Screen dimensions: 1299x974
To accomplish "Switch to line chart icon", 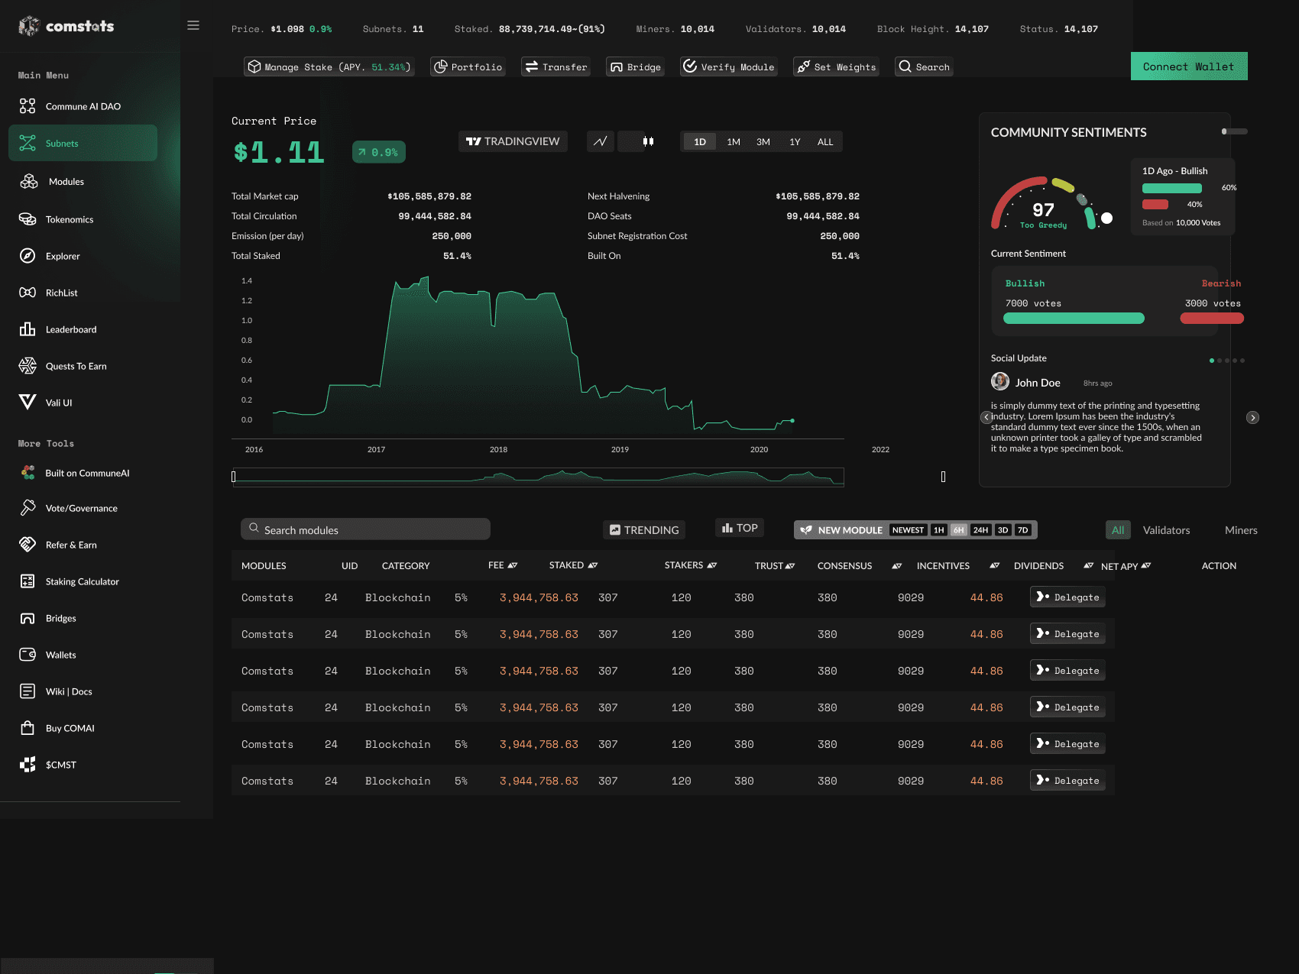I will click(601, 141).
